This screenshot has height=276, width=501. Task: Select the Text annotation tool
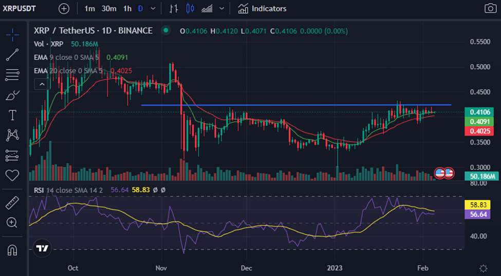(12, 115)
